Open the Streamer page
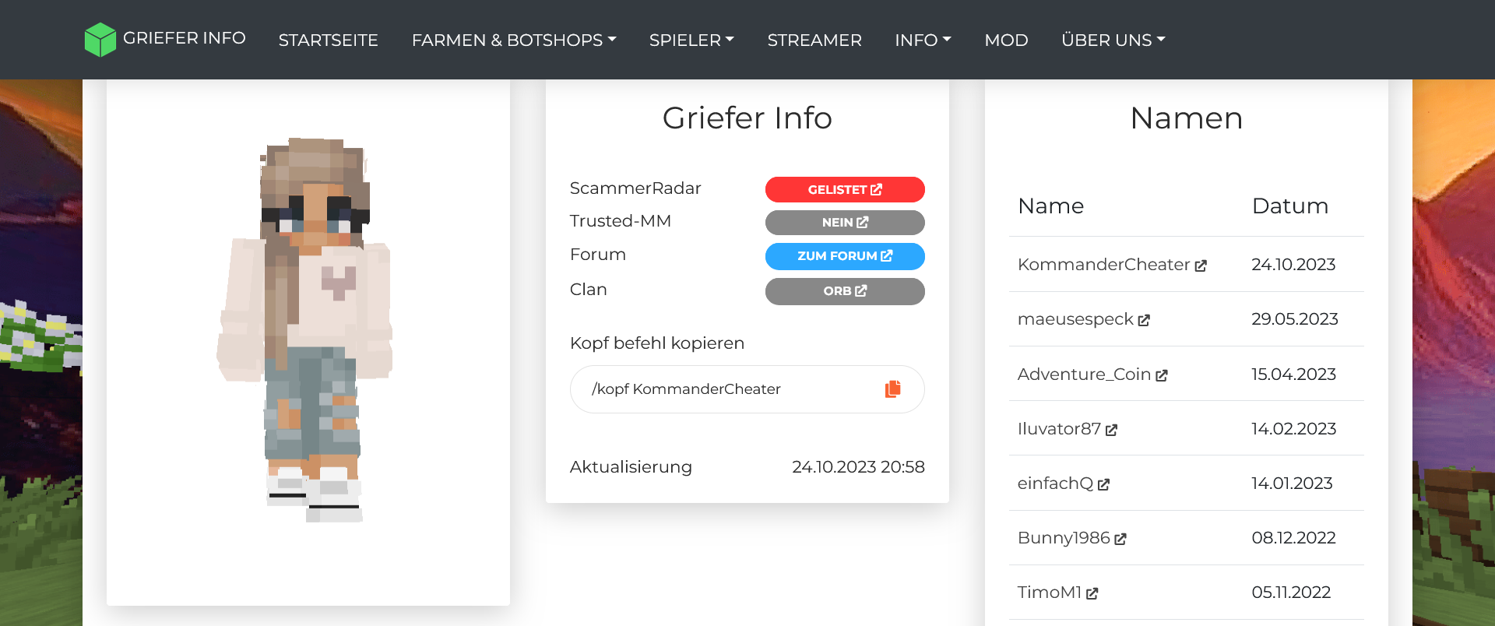 pyautogui.click(x=814, y=40)
